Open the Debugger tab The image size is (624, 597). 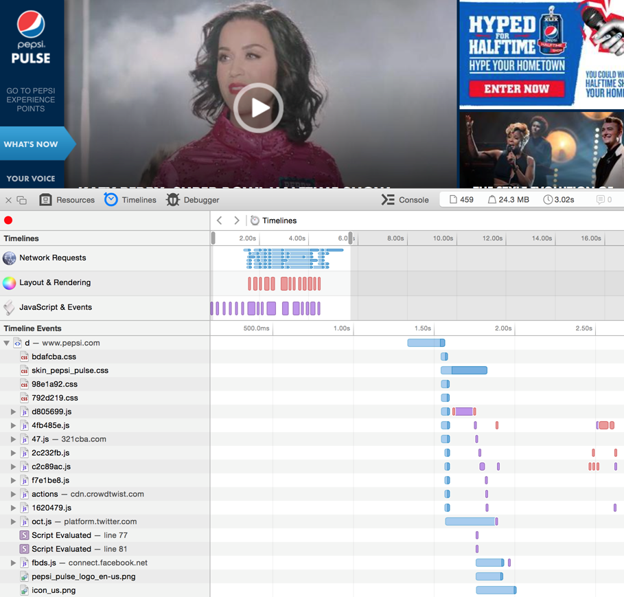(x=193, y=200)
